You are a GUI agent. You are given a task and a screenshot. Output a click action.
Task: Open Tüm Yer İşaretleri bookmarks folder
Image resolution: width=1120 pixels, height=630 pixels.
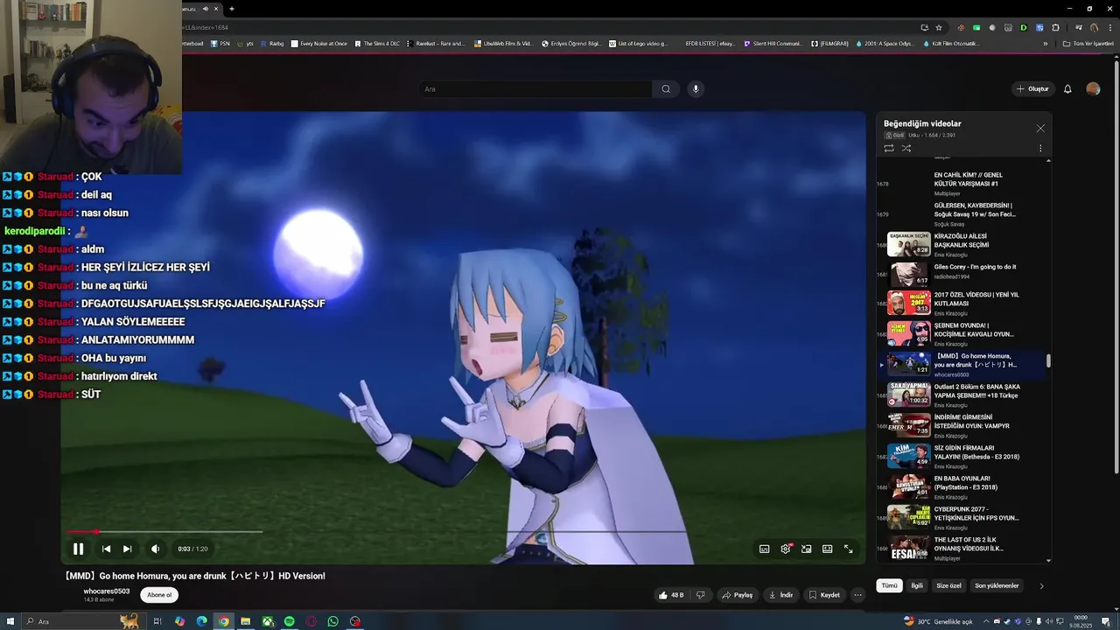[x=1088, y=44]
